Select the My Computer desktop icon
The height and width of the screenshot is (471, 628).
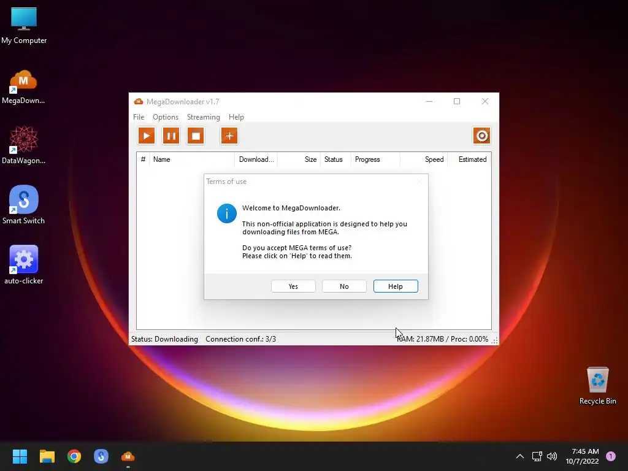pos(24,25)
